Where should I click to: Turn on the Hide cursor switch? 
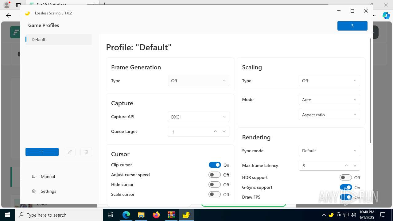pos(215,184)
